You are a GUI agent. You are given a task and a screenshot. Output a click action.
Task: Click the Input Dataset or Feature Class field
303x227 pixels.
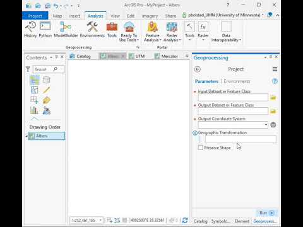tap(233, 98)
